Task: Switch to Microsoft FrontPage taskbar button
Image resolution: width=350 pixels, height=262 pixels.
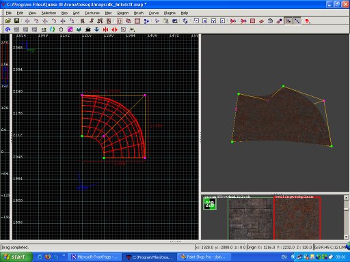Action: [95, 257]
